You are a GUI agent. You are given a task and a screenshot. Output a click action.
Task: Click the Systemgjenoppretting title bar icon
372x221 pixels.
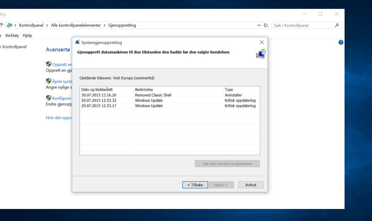pyautogui.click(x=77, y=42)
